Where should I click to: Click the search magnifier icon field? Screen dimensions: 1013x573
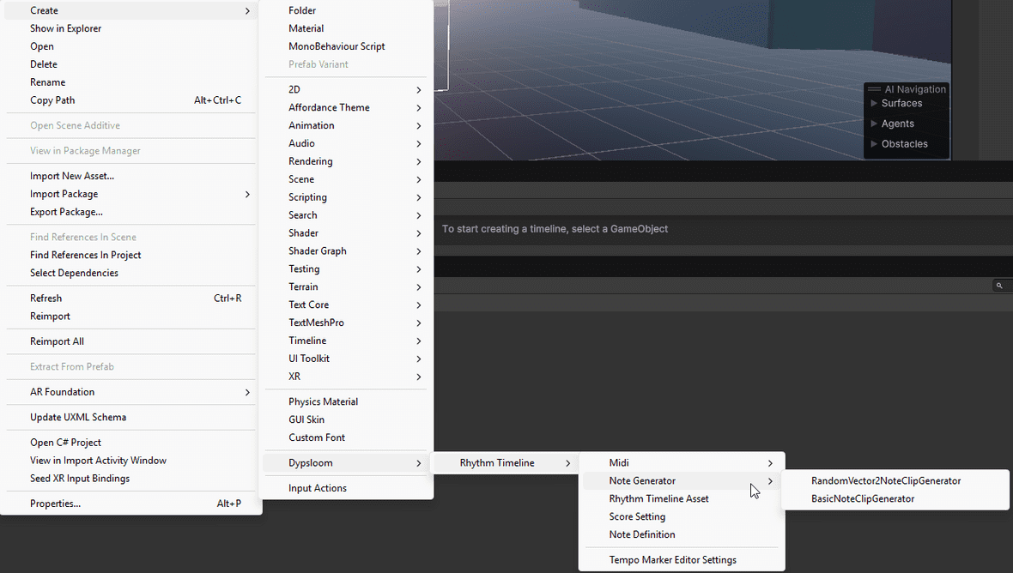click(x=998, y=286)
